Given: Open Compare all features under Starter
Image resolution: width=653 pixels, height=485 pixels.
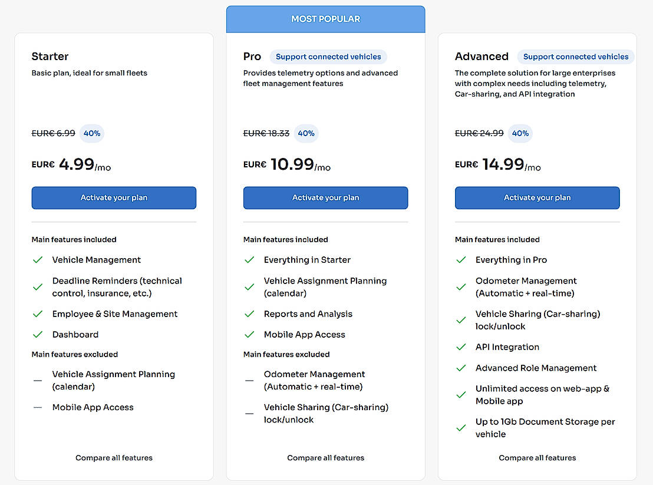Looking at the screenshot, I should tap(114, 458).
